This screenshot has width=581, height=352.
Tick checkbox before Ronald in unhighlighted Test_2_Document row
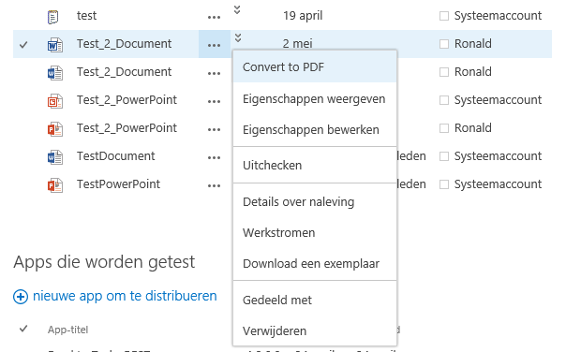click(x=444, y=72)
